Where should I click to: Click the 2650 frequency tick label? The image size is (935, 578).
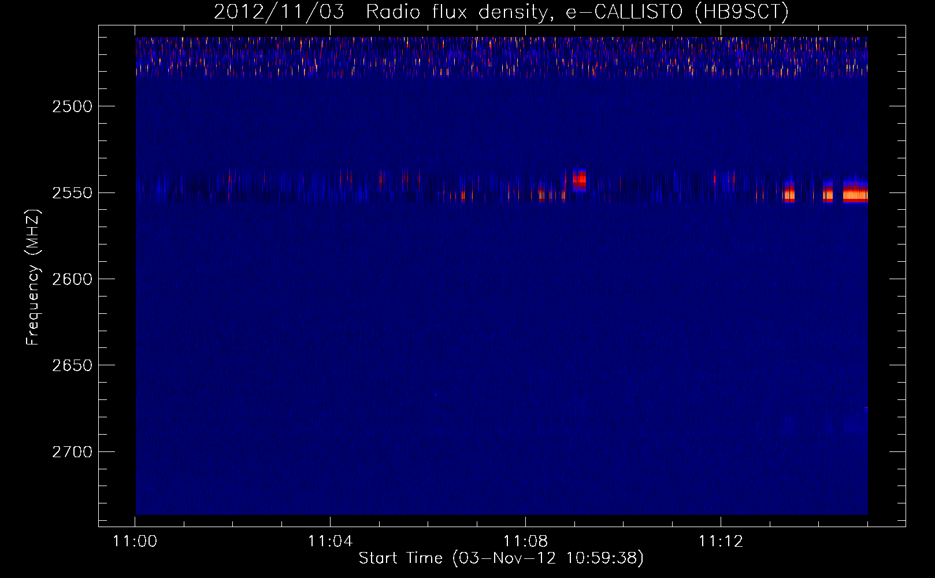[x=72, y=365]
